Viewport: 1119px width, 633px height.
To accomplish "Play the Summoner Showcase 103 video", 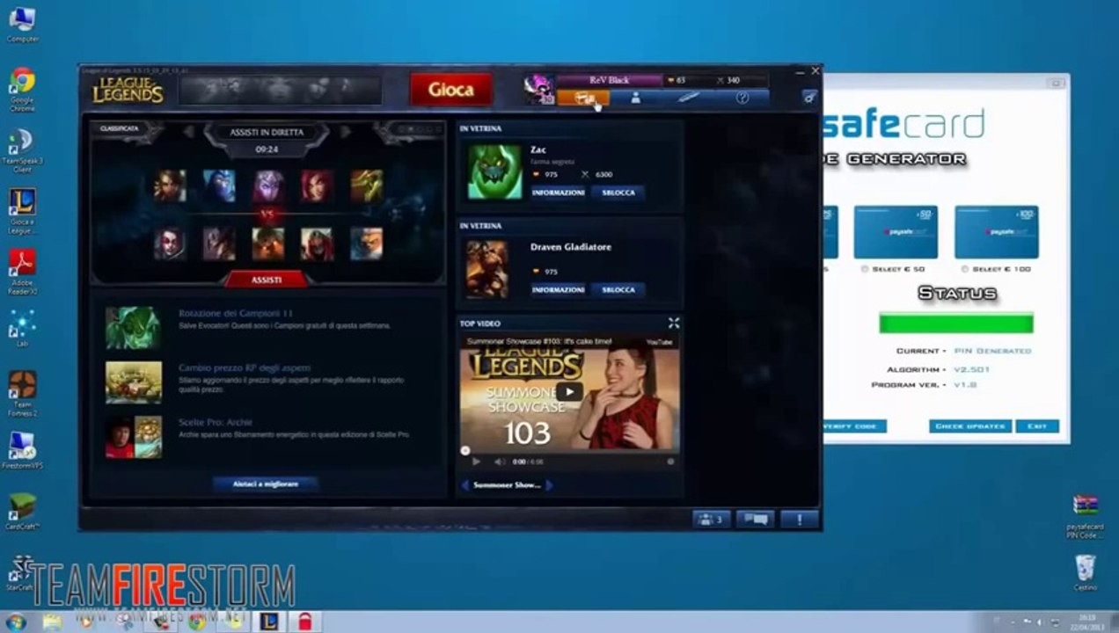I will click(x=569, y=392).
